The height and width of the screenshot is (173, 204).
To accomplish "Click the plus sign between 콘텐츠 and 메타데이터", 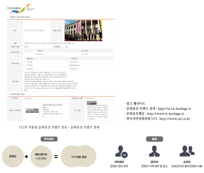I will (26, 157).
